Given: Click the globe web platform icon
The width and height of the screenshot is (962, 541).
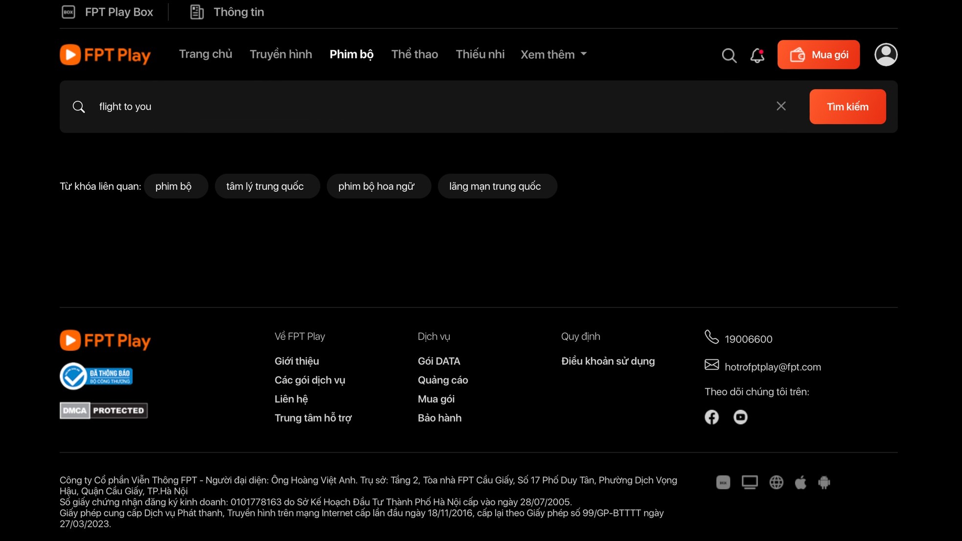Looking at the screenshot, I should (776, 482).
